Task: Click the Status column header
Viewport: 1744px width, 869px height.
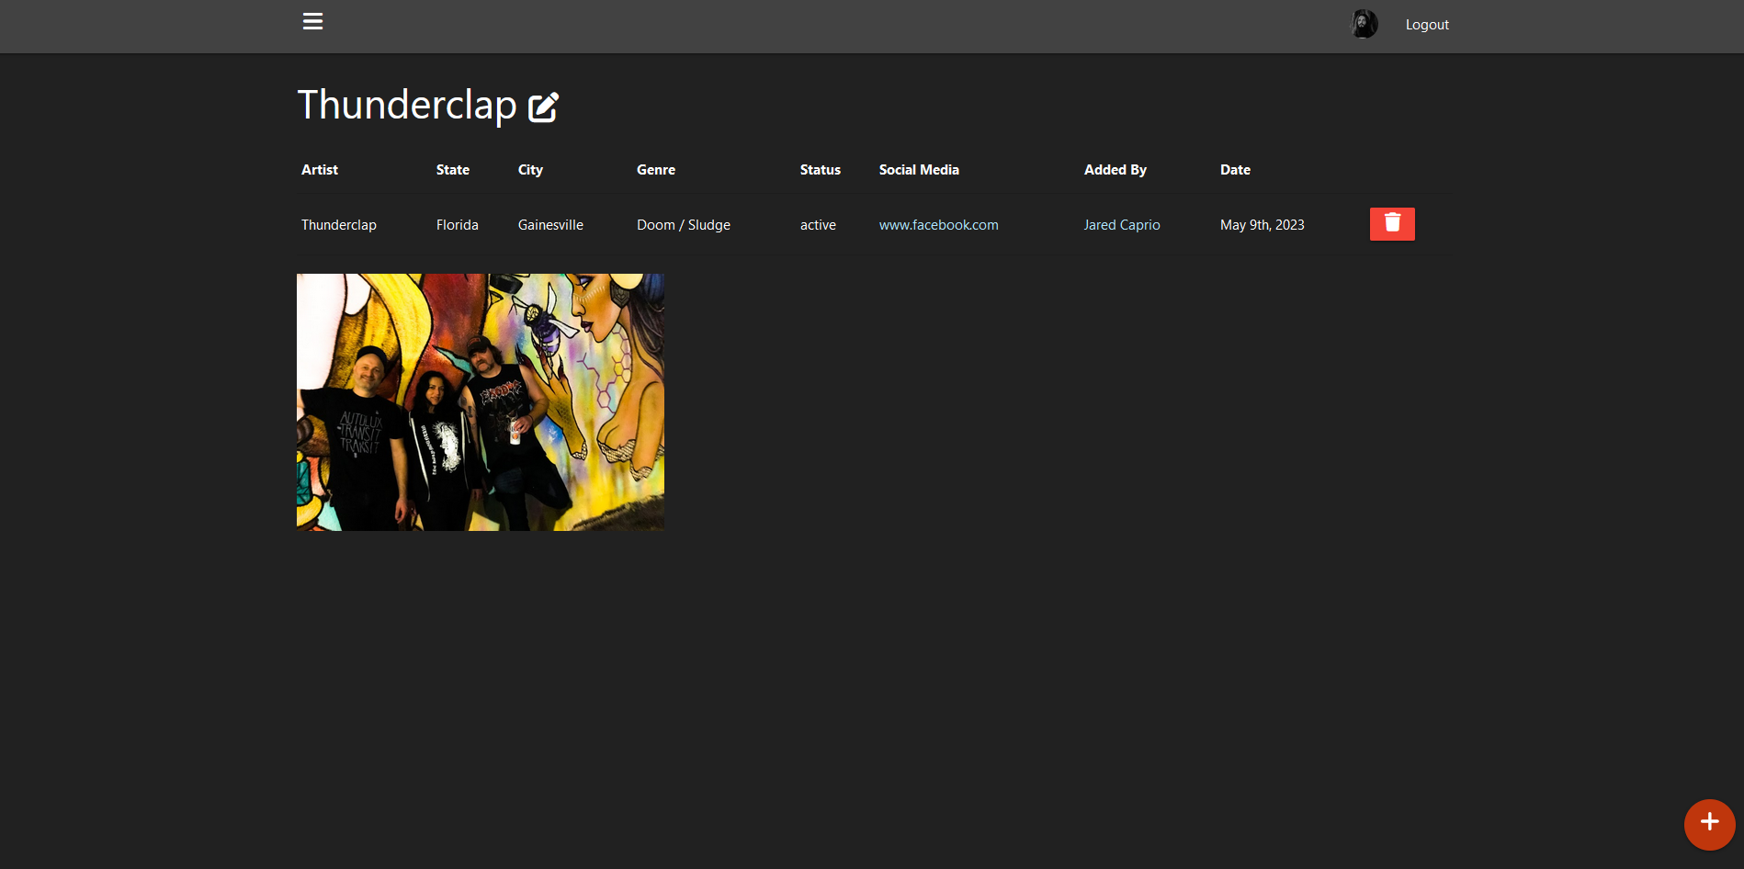Action: [x=821, y=170]
